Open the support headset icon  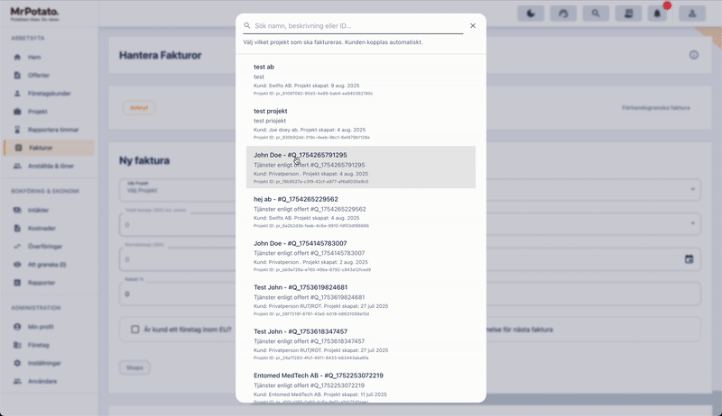click(563, 14)
